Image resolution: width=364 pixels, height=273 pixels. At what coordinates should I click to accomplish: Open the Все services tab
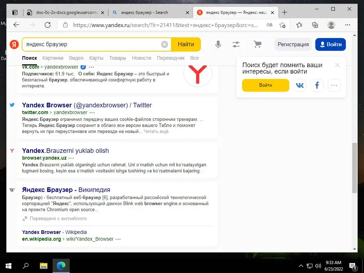point(194,58)
